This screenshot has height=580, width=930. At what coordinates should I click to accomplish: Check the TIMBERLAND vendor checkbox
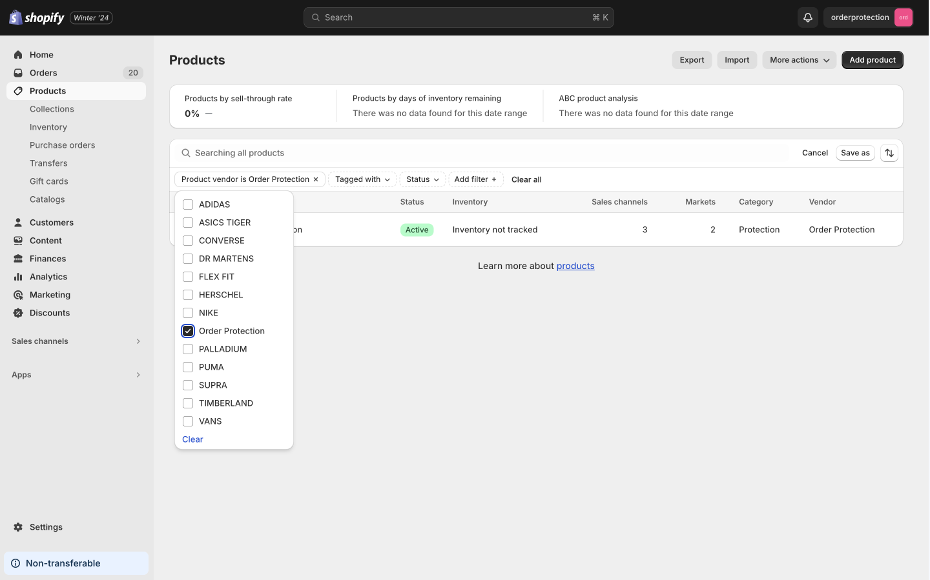coord(188,403)
